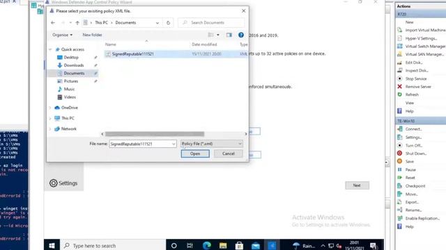This screenshot has height=250, width=446.
Task: Collapse the Quick access tree node
Action: pos(50,49)
